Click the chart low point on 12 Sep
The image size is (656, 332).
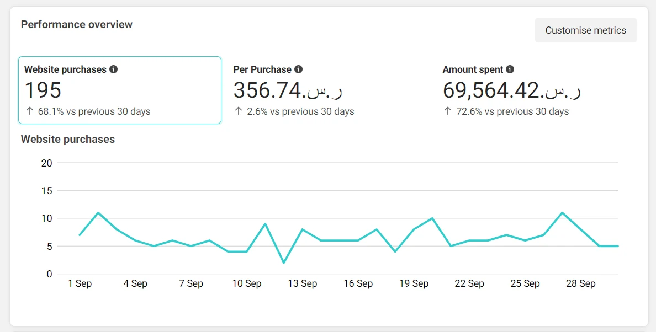(x=284, y=263)
